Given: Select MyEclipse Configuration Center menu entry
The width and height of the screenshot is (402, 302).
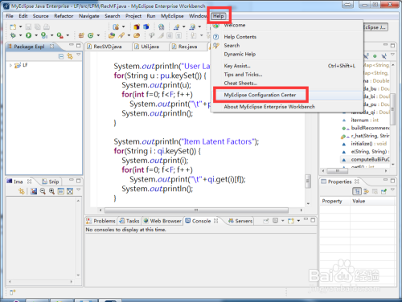Looking at the screenshot, I should [260, 95].
